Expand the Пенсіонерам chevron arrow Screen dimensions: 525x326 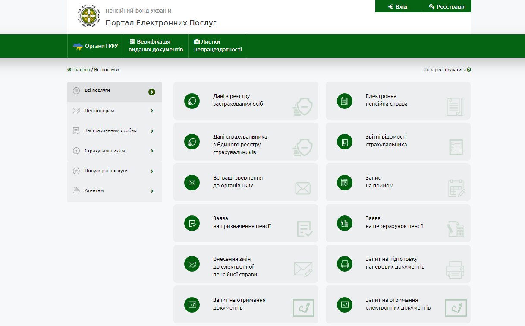coord(152,111)
